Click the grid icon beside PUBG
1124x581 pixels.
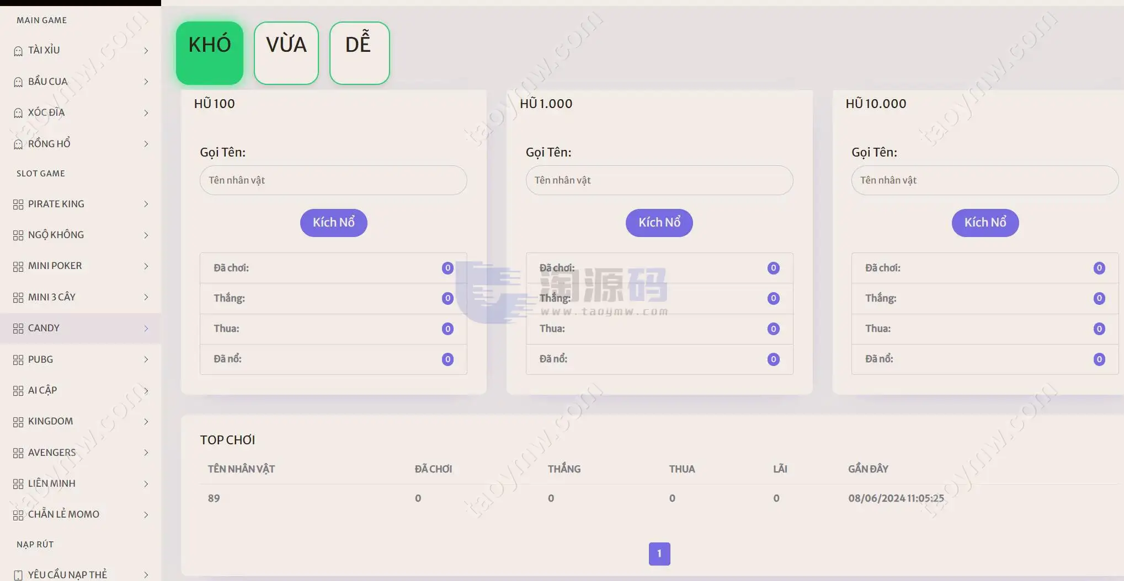(18, 360)
